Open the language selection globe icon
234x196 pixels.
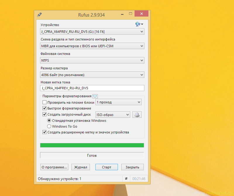pyautogui.click(x=139, y=24)
